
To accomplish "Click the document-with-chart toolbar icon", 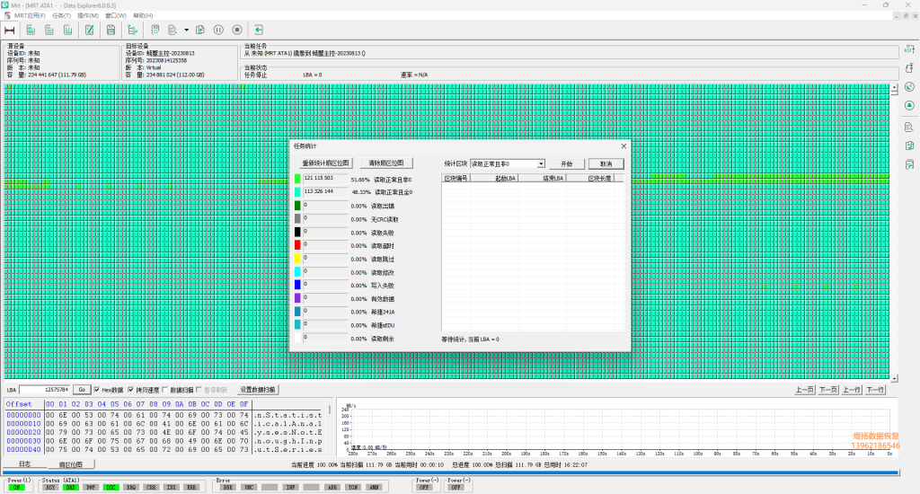I will pos(68,30).
